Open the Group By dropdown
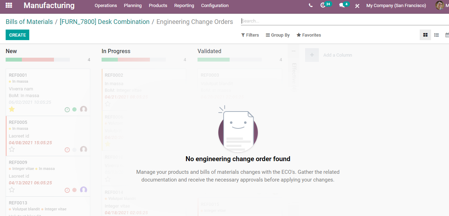The width and height of the screenshot is (449, 216). pyautogui.click(x=278, y=35)
